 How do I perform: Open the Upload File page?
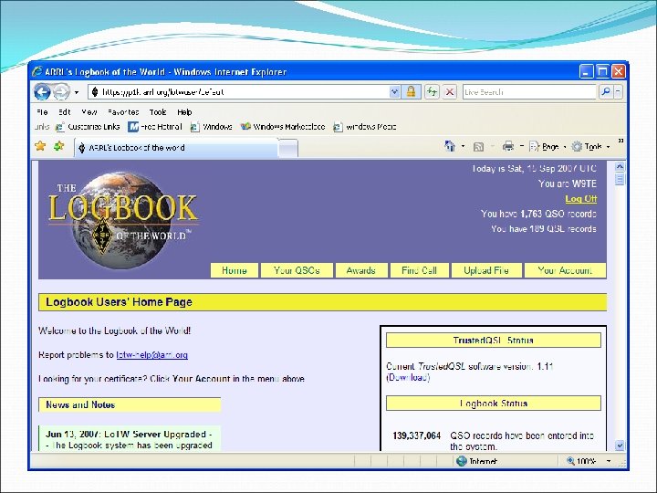[486, 270]
